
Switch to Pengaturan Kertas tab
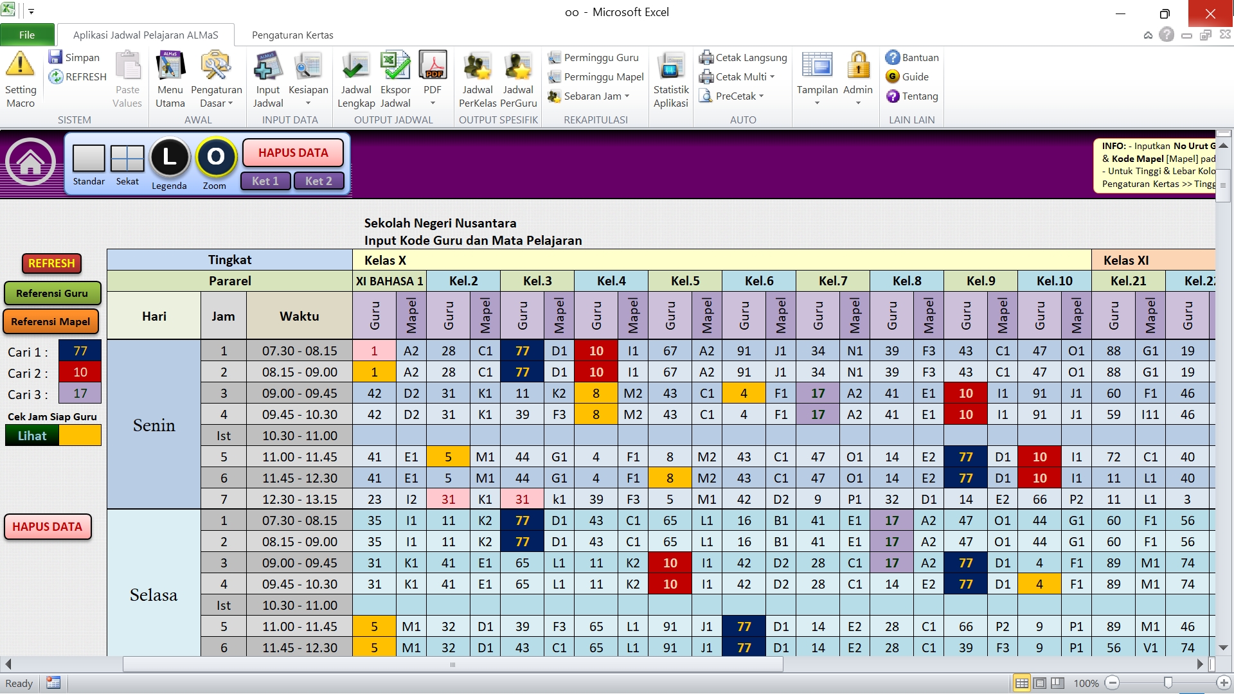292,35
